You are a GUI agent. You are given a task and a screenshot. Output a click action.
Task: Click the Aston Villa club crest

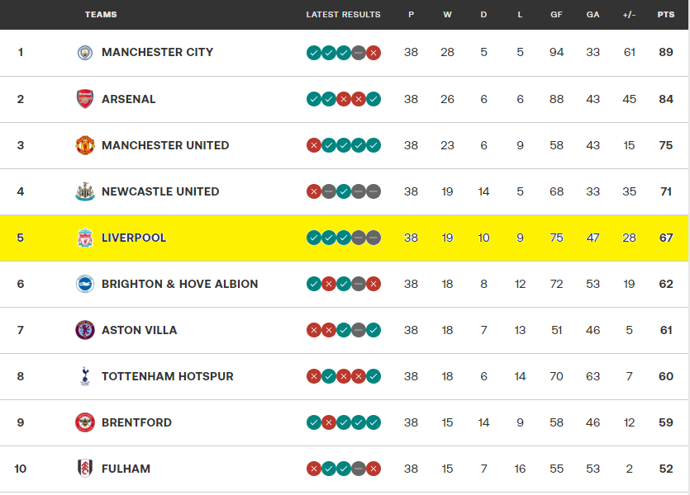point(85,330)
